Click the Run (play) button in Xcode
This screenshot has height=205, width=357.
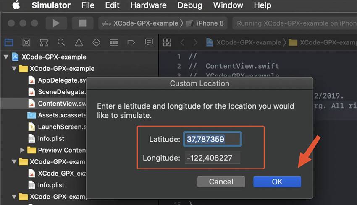click(56, 23)
